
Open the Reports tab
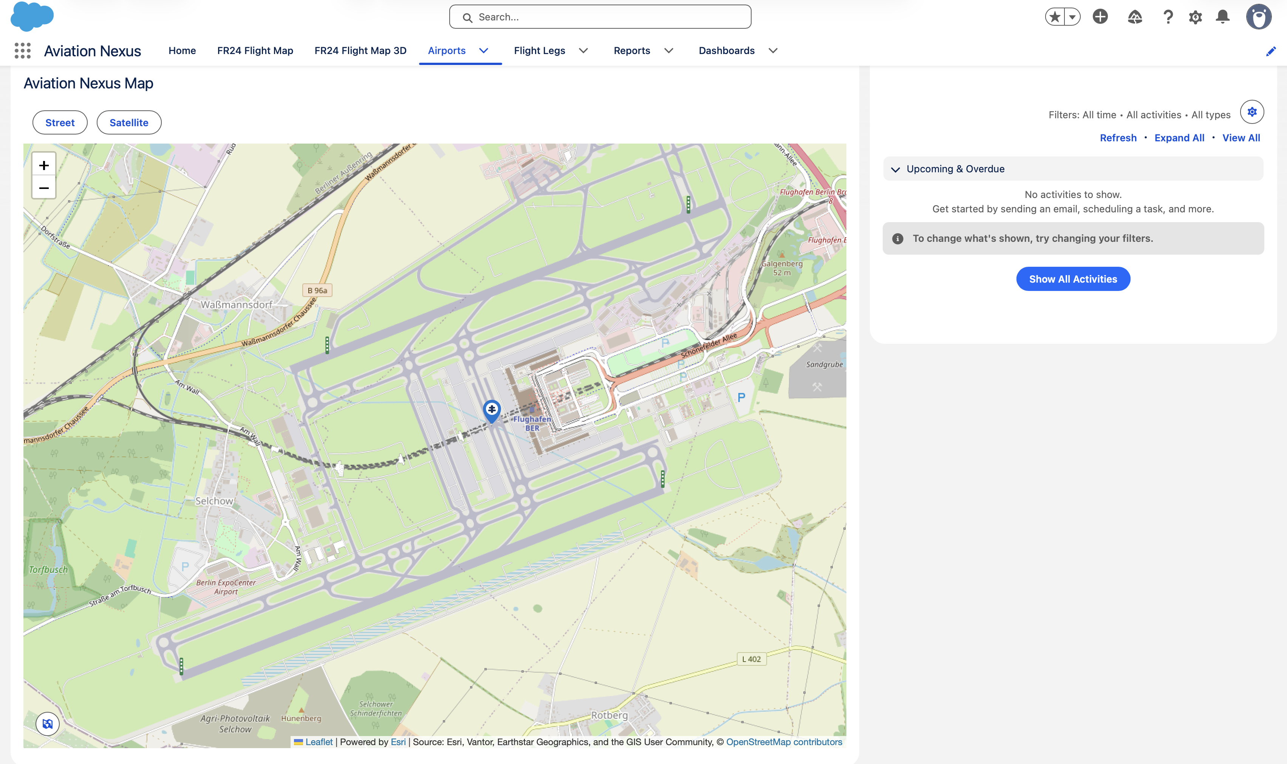point(632,51)
